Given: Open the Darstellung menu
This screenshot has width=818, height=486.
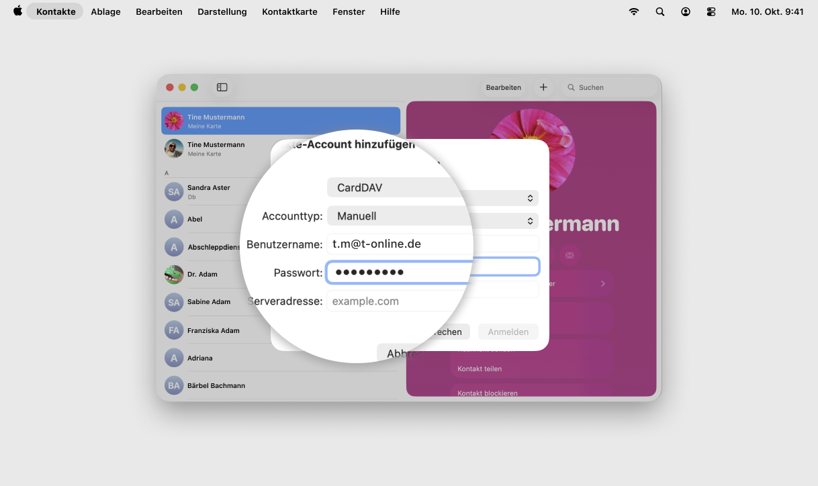Looking at the screenshot, I should (x=222, y=11).
